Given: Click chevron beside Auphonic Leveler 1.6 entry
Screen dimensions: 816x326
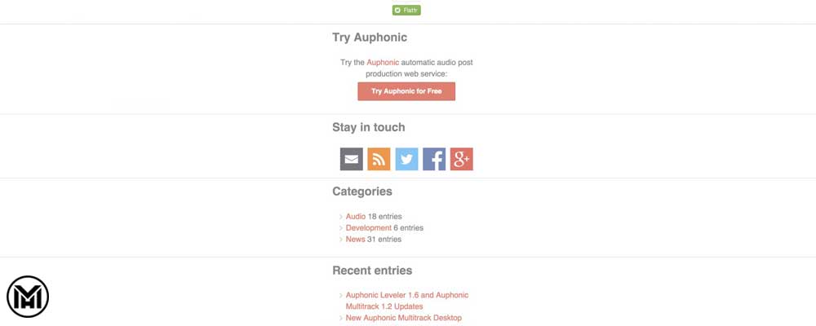Looking at the screenshot, I should click(x=340, y=296).
